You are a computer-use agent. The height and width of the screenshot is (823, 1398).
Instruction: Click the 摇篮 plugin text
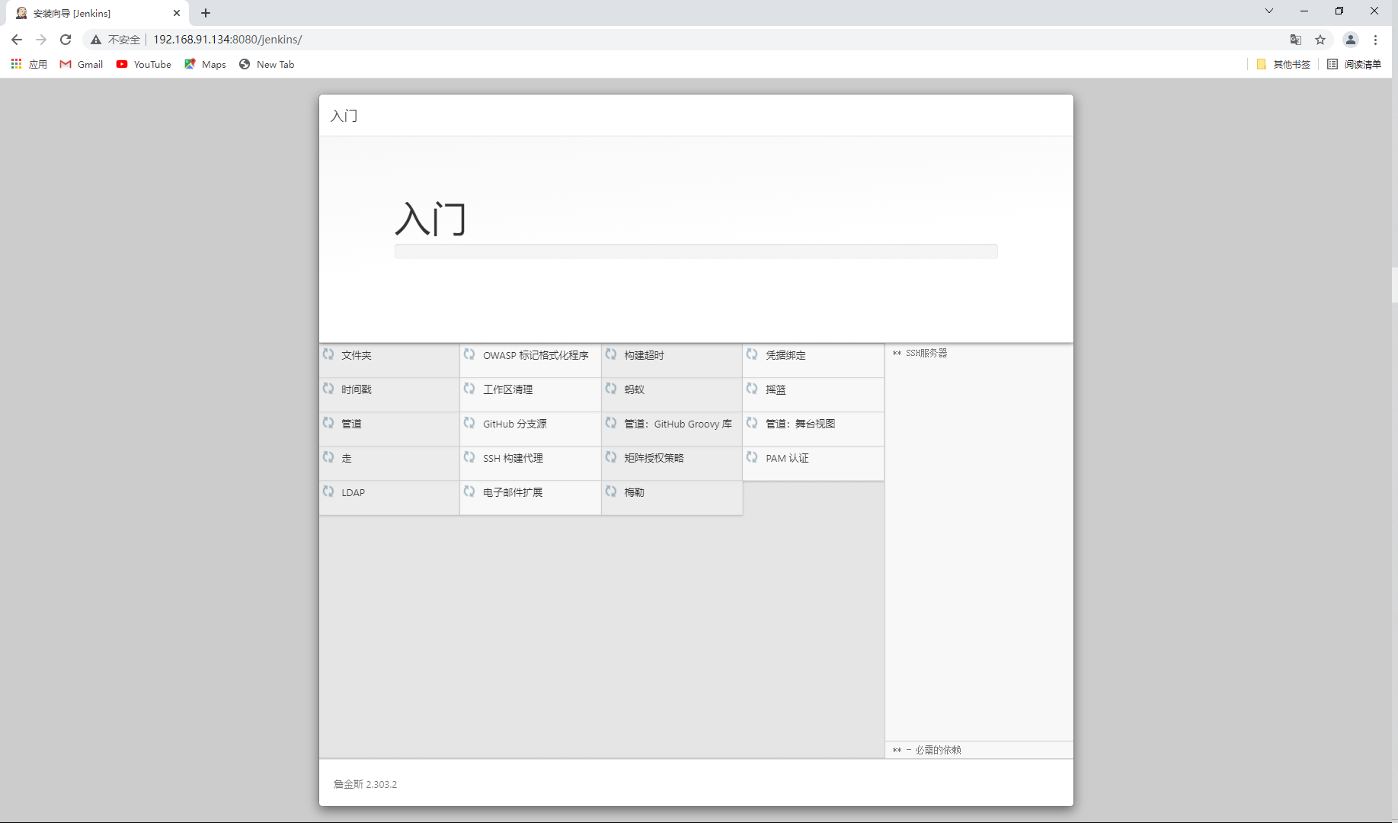776,389
